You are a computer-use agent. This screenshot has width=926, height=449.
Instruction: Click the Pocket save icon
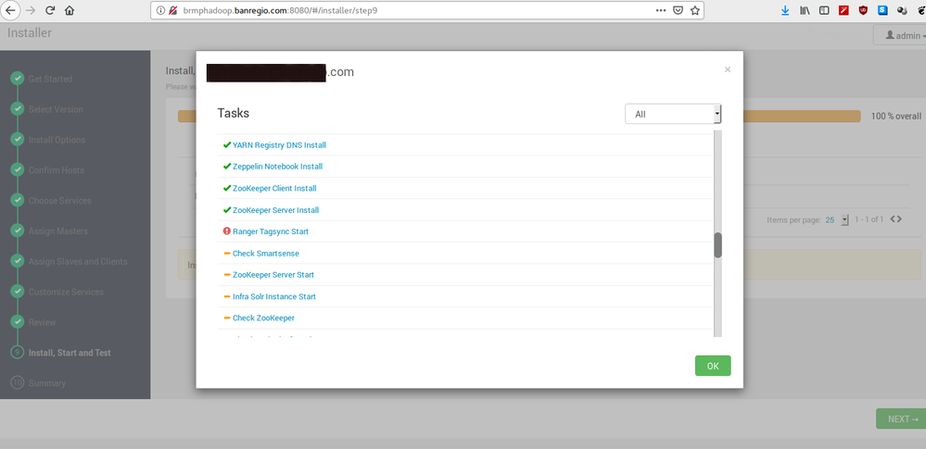pos(679,10)
